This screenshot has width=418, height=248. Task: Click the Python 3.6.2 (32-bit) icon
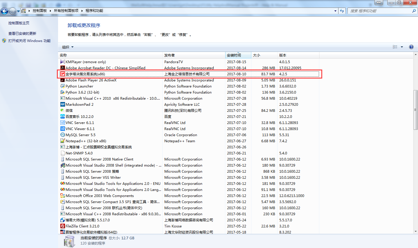pos(62,92)
